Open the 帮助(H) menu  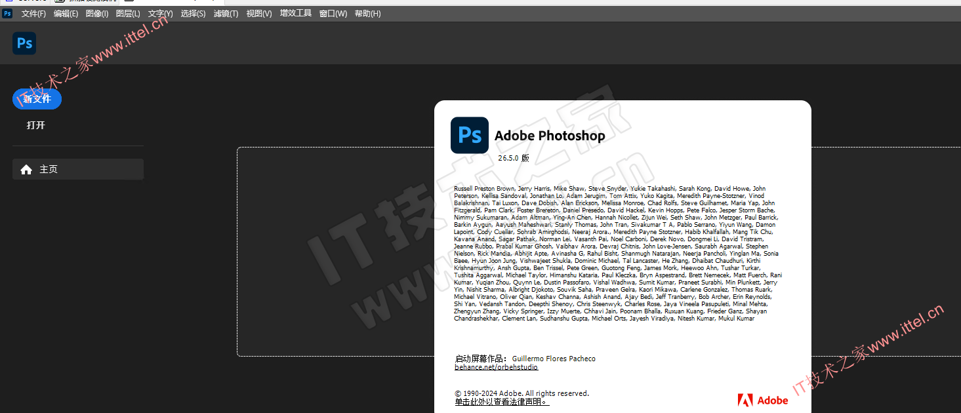(x=367, y=14)
